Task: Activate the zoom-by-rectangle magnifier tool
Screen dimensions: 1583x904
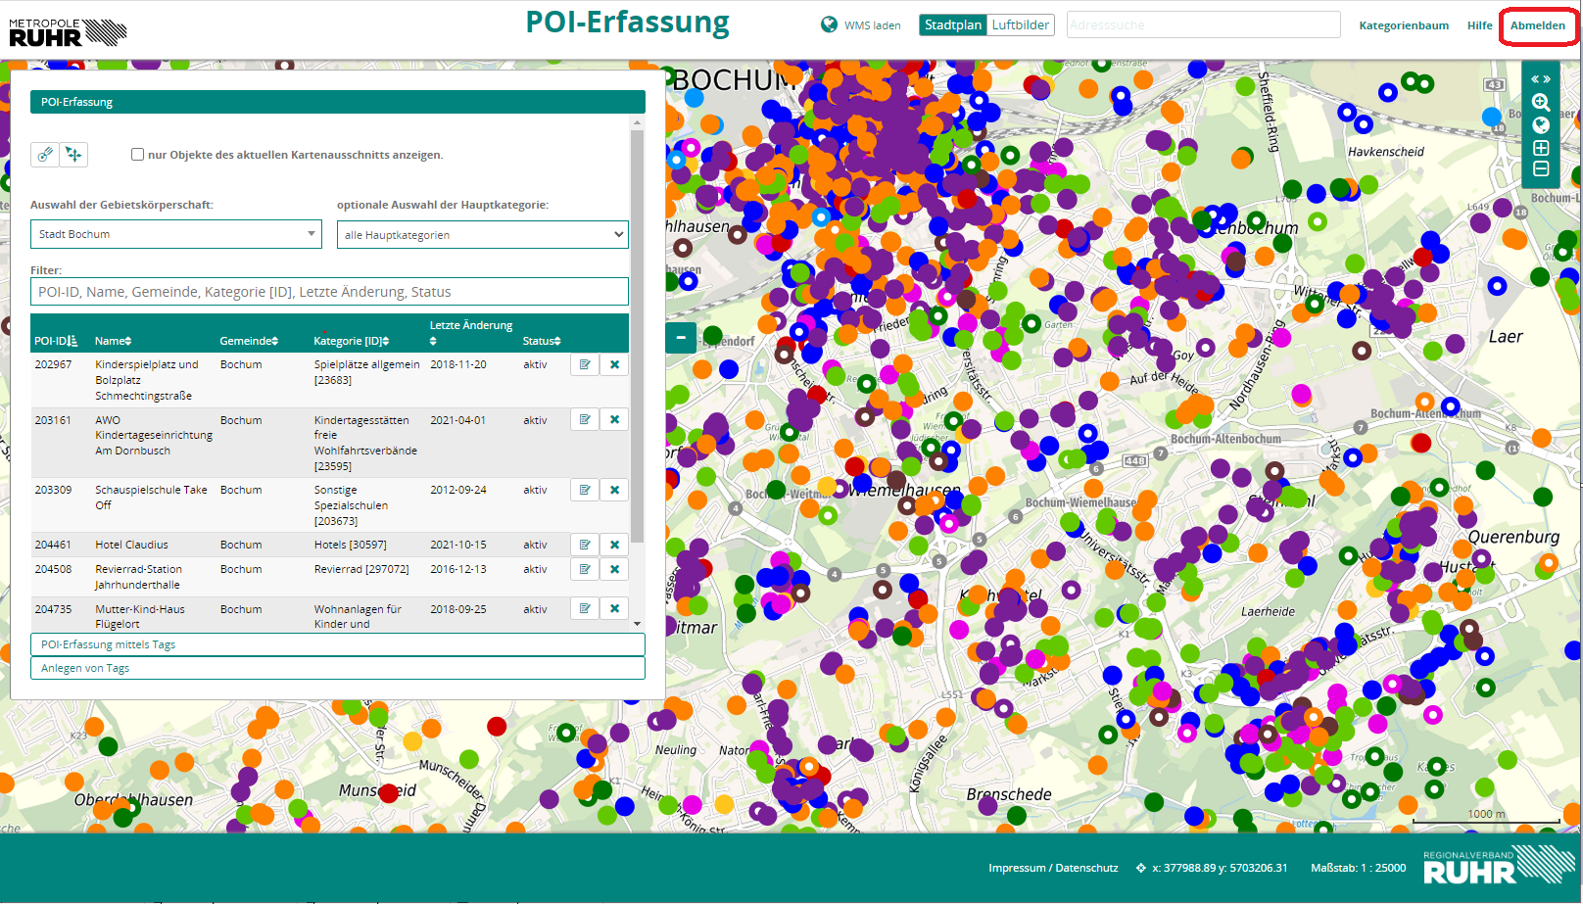Action: pos(1541,102)
